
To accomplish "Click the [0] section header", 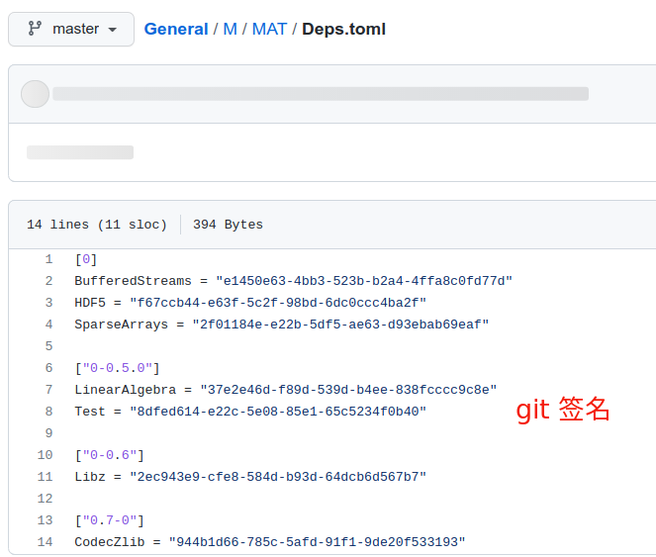I will click(x=86, y=259).
